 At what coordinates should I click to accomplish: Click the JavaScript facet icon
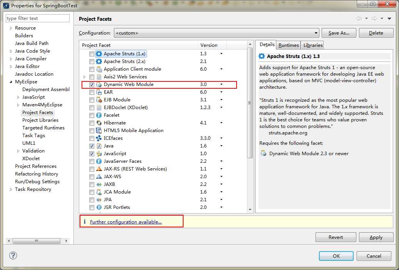(99, 154)
